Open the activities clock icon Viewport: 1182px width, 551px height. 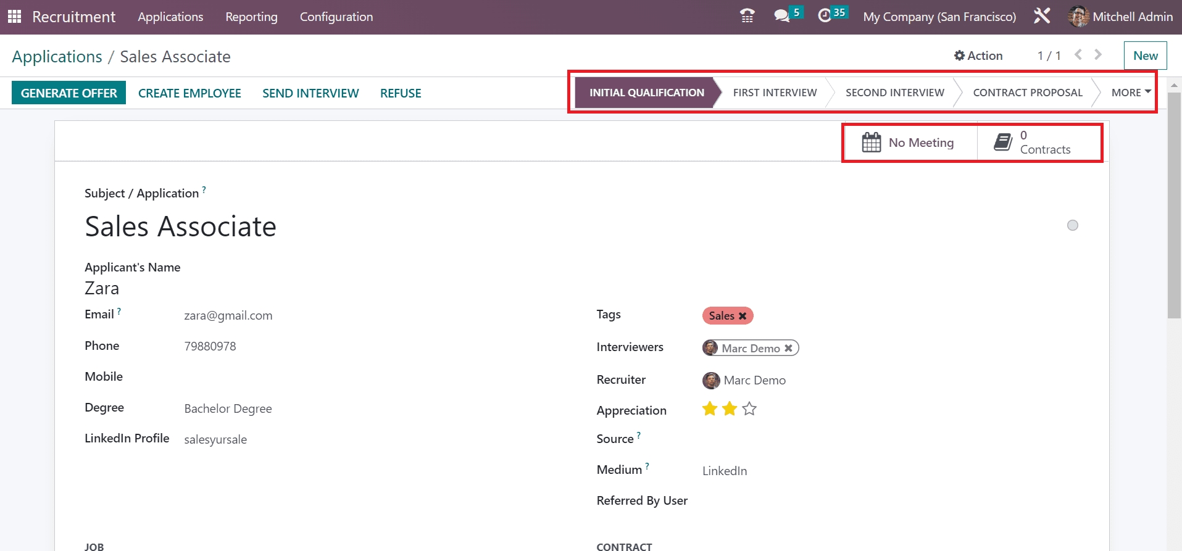click(x=825, y=16)
